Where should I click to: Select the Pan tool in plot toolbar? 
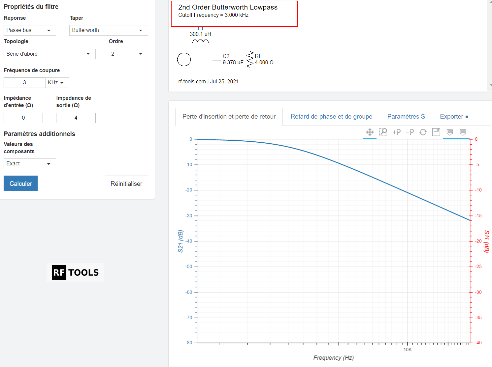coord(370,132)
